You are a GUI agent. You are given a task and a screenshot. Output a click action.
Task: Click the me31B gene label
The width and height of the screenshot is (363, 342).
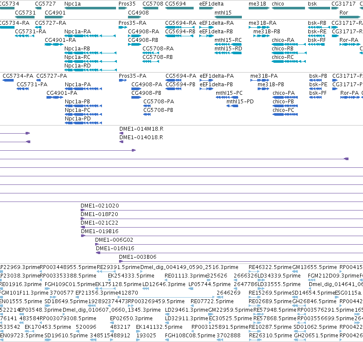[x=257, y=4]
